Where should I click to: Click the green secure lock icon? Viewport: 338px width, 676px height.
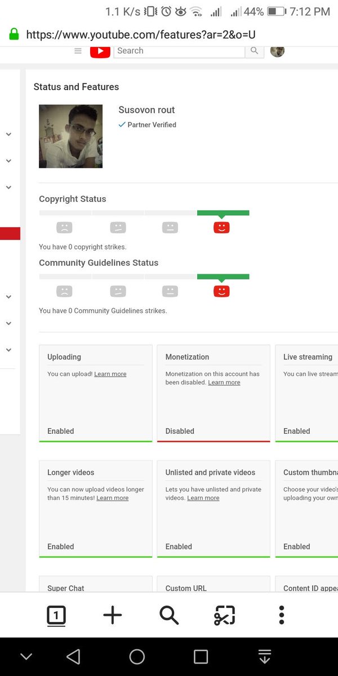(x=14, y=34)
